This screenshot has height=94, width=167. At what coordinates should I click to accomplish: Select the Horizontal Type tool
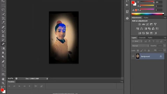point(3,66)
